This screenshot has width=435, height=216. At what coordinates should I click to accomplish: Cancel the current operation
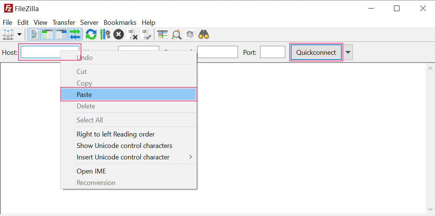coord(118,34)
